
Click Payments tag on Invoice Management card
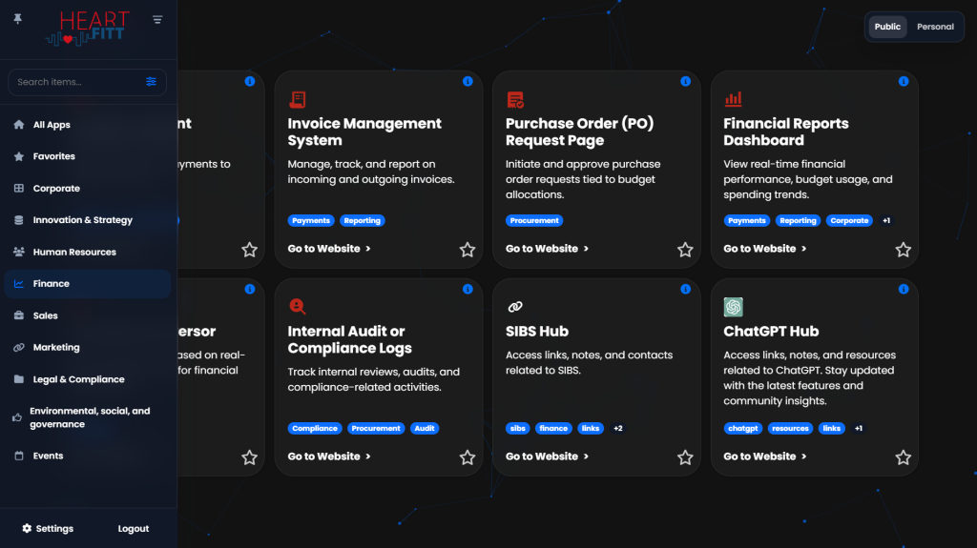[311, 220]
